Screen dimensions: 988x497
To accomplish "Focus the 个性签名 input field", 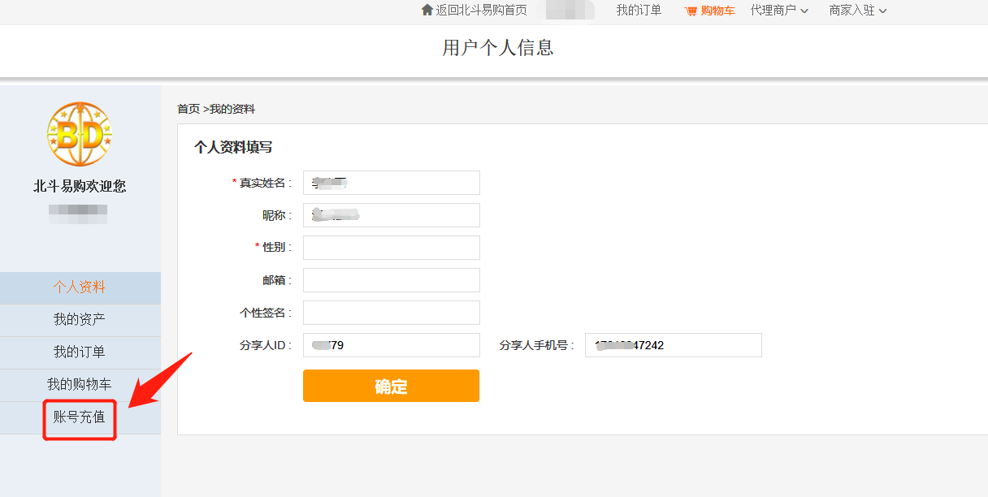I will tap(391, 313).
